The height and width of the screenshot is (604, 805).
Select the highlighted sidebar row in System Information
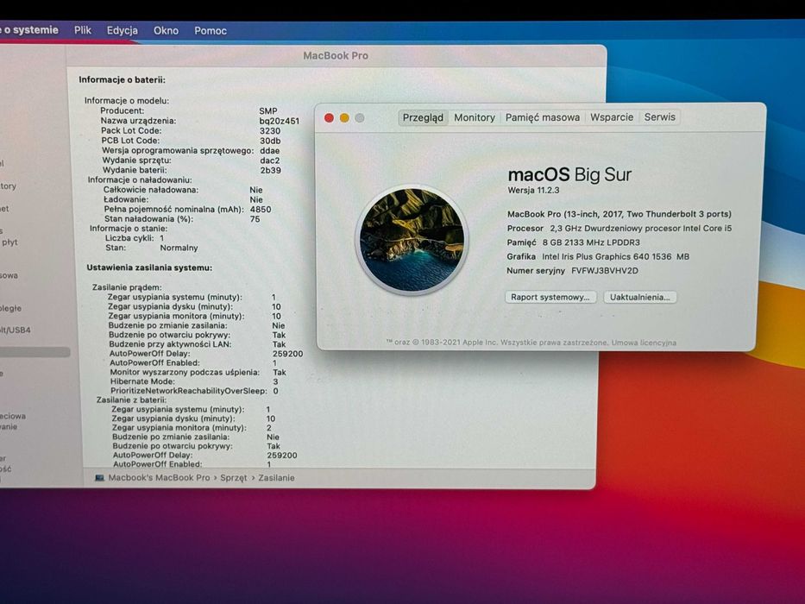[34, 352]
